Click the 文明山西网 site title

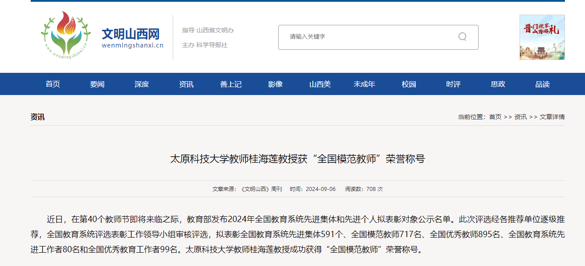pyautogui.click(x=130, y=34)
